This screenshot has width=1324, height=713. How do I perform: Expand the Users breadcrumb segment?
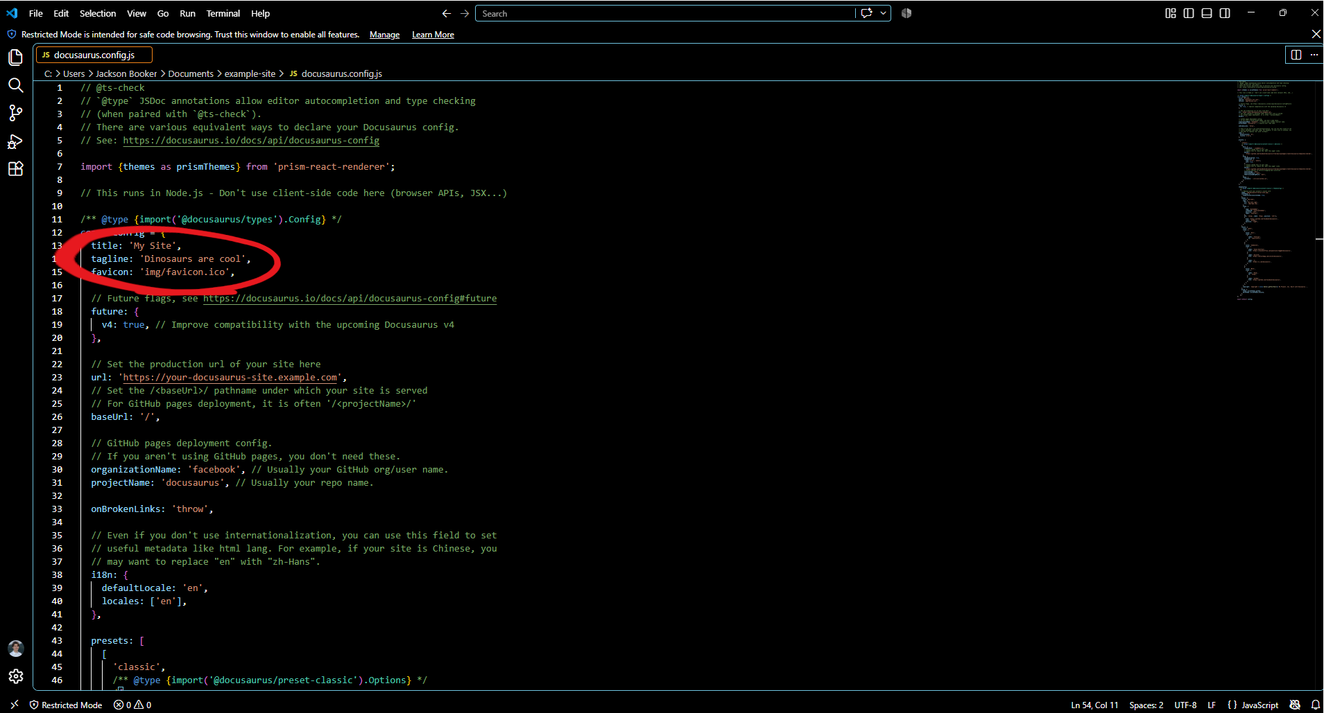pos(74,73)
